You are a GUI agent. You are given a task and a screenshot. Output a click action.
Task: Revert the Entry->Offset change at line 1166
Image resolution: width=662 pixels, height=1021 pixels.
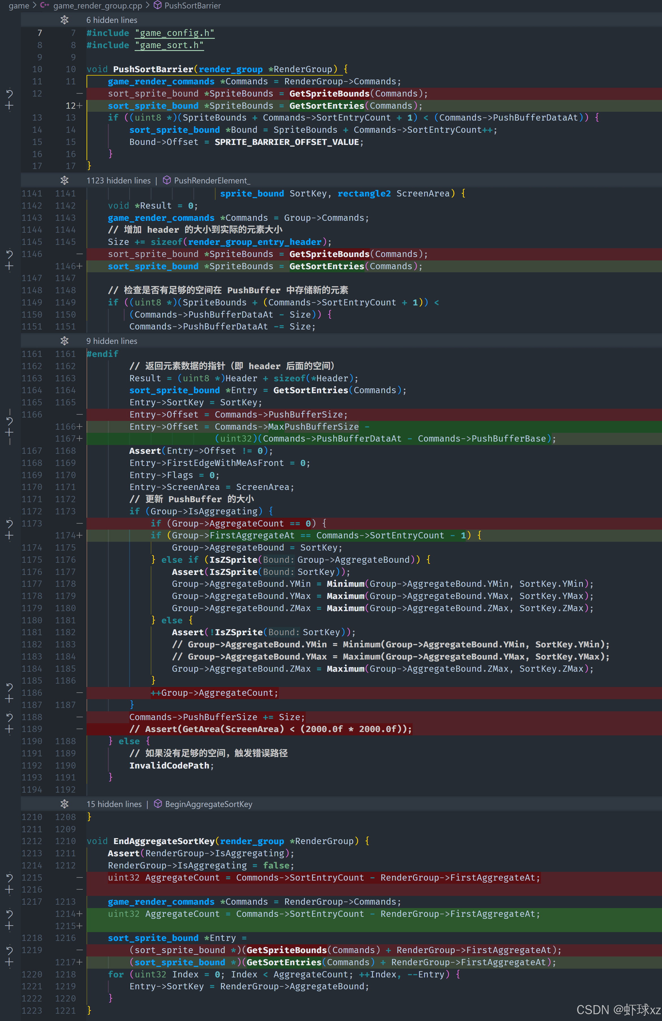(9, 421)
